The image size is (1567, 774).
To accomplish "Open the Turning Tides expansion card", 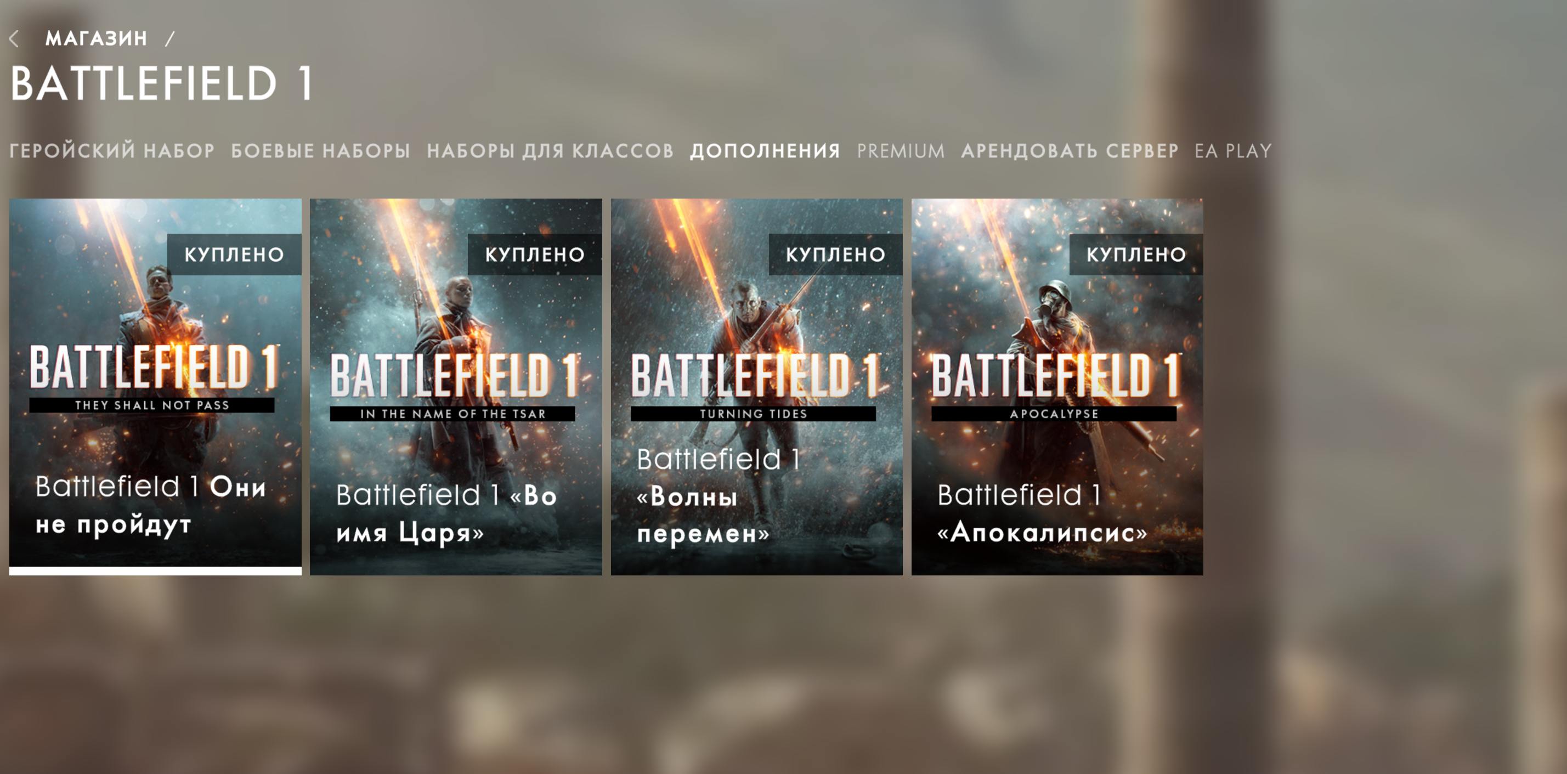I will pyautogui.click(x=757, y=386).
